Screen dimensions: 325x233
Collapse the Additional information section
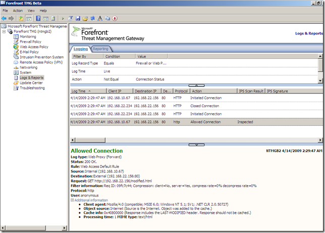click(x=73, y=201)
